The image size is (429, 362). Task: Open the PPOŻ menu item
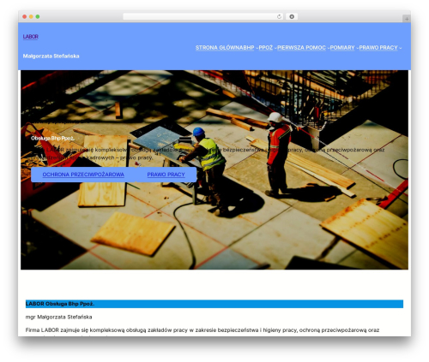click(266, 48)
